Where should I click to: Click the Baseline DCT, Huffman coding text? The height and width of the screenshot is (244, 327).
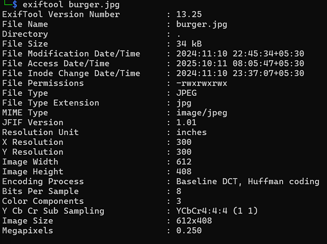tap(248, 181)
